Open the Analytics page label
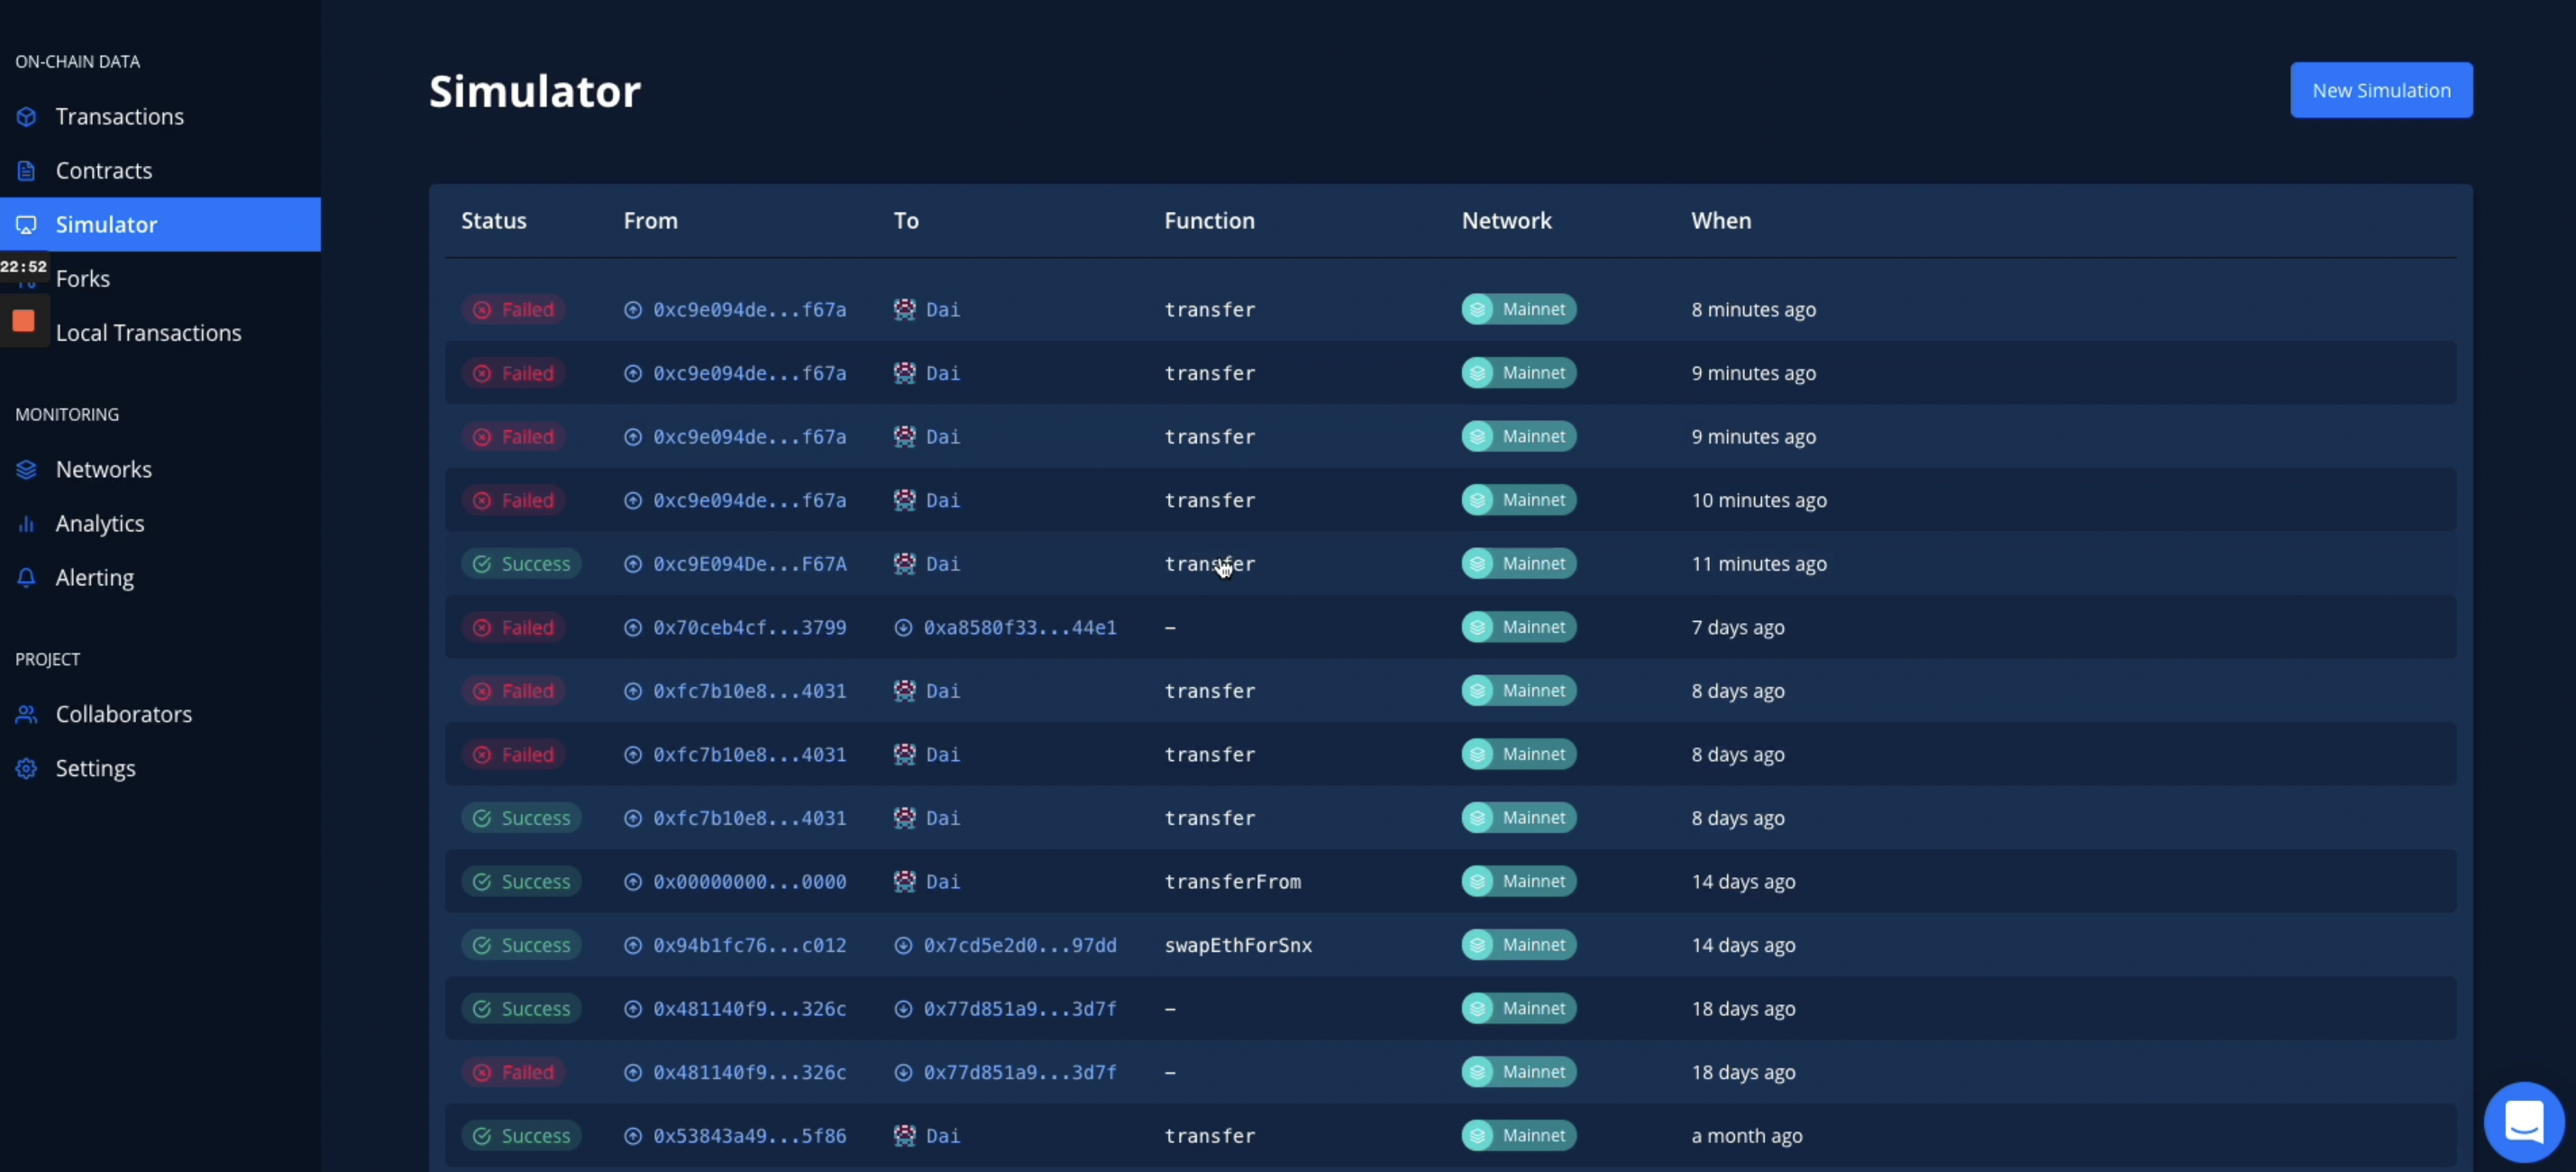This screenshot has height=1172, width=2576. (x=100, y=523)
